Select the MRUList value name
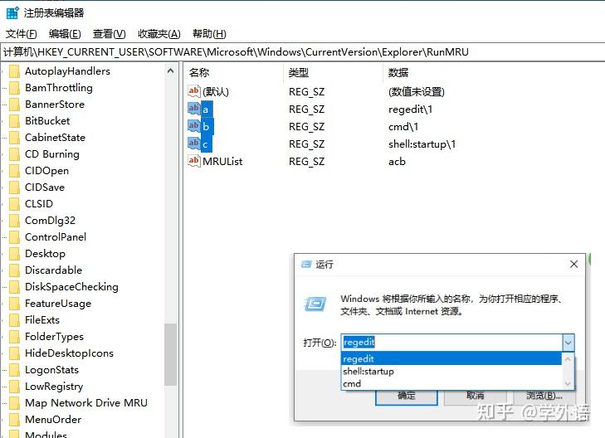The height and width of the screenshot is (438, 605). 222,162
